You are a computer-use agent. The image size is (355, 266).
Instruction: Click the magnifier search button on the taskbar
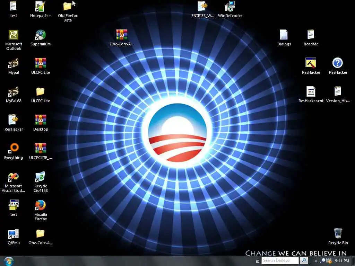pyautogui.click(x=304, y=260)
